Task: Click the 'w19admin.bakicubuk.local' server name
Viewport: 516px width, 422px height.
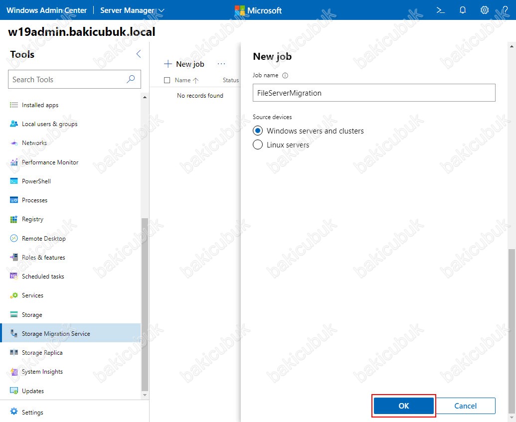Action: click(x=82, y=31)
